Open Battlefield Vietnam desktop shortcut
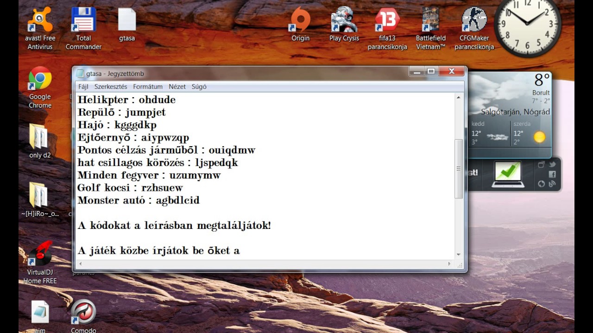 (x=430, y=29)
